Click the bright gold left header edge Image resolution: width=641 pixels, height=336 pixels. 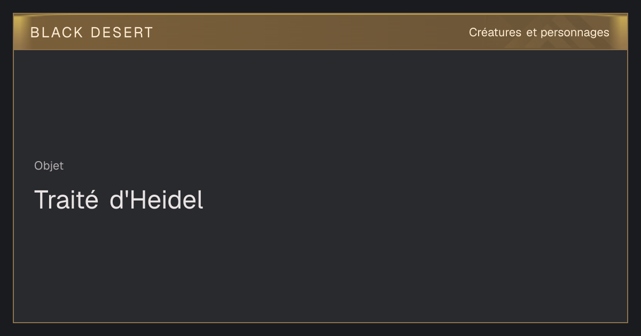click(x=18, y=32)
